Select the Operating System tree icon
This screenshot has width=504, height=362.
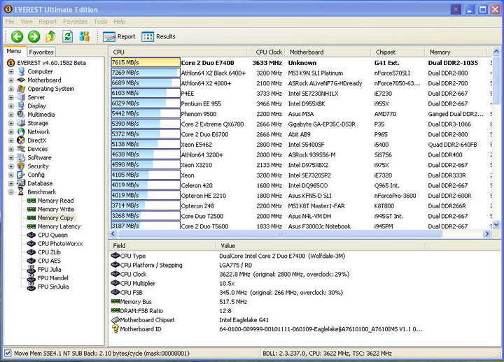(21, 89)
